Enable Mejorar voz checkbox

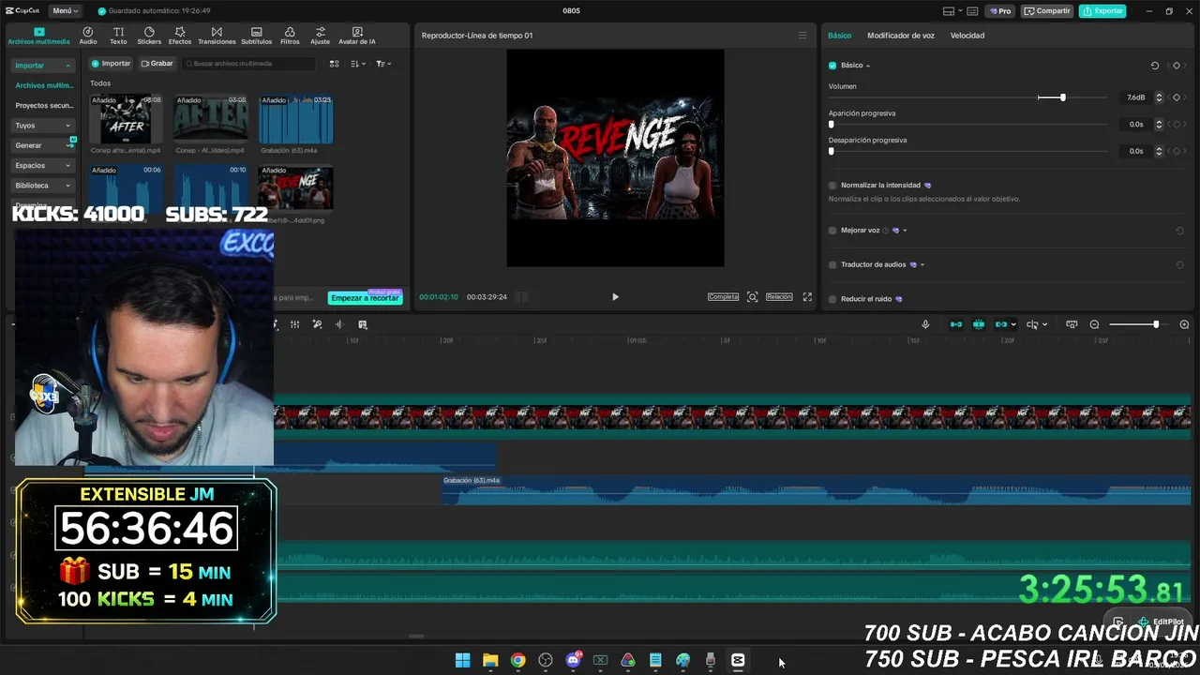[x=832, y=231]
